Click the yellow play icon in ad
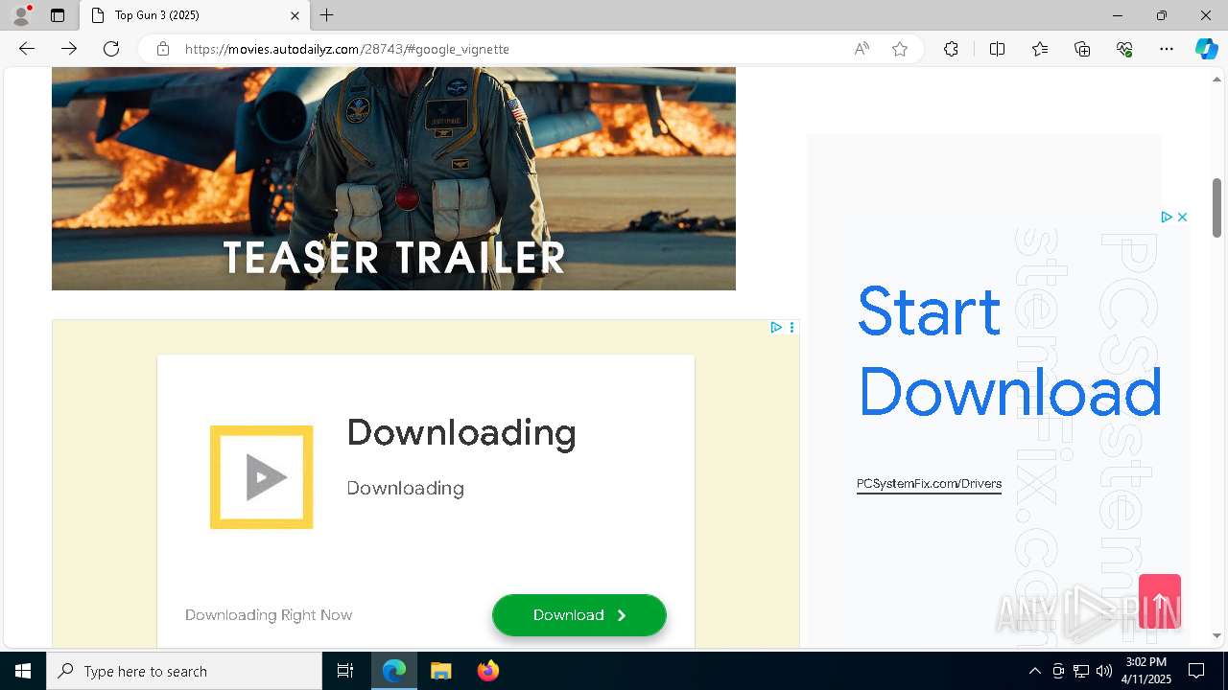The height and width of the screenshot is (690, 1228). click(x=261, y=477)
